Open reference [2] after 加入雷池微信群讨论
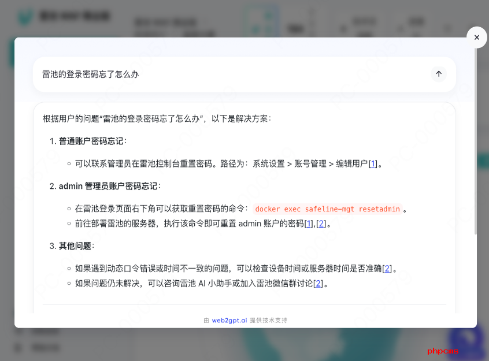 point(318,284)
